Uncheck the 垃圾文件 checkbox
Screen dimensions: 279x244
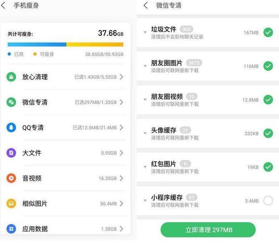(268, 33)
